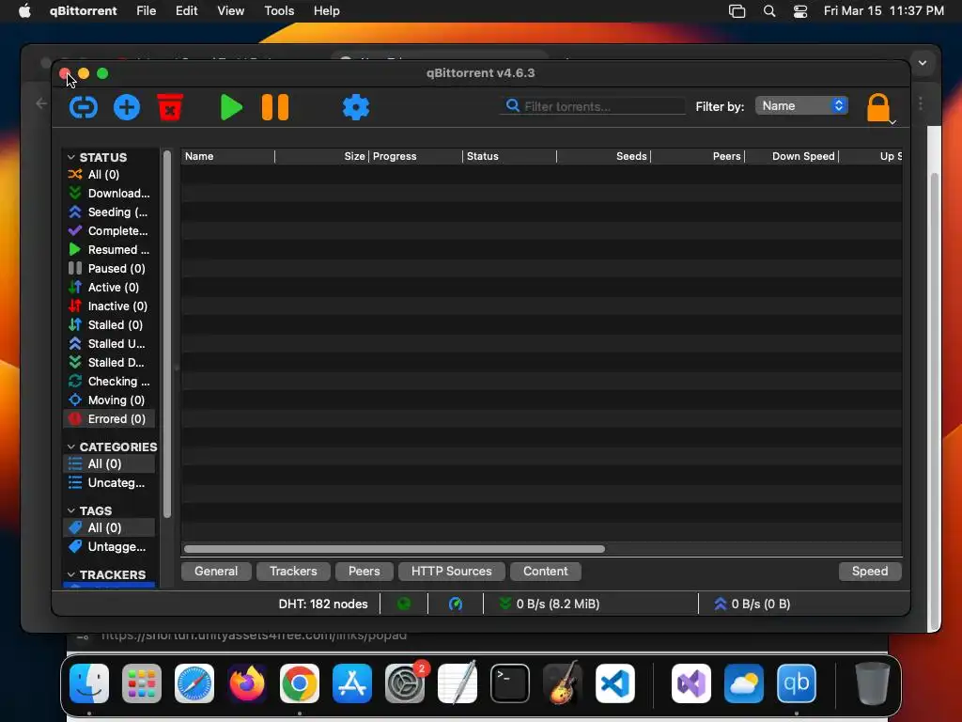This screenshot has height=722, width=962.
Task: Select the Downloading status filter
Action: click(109, 194)
